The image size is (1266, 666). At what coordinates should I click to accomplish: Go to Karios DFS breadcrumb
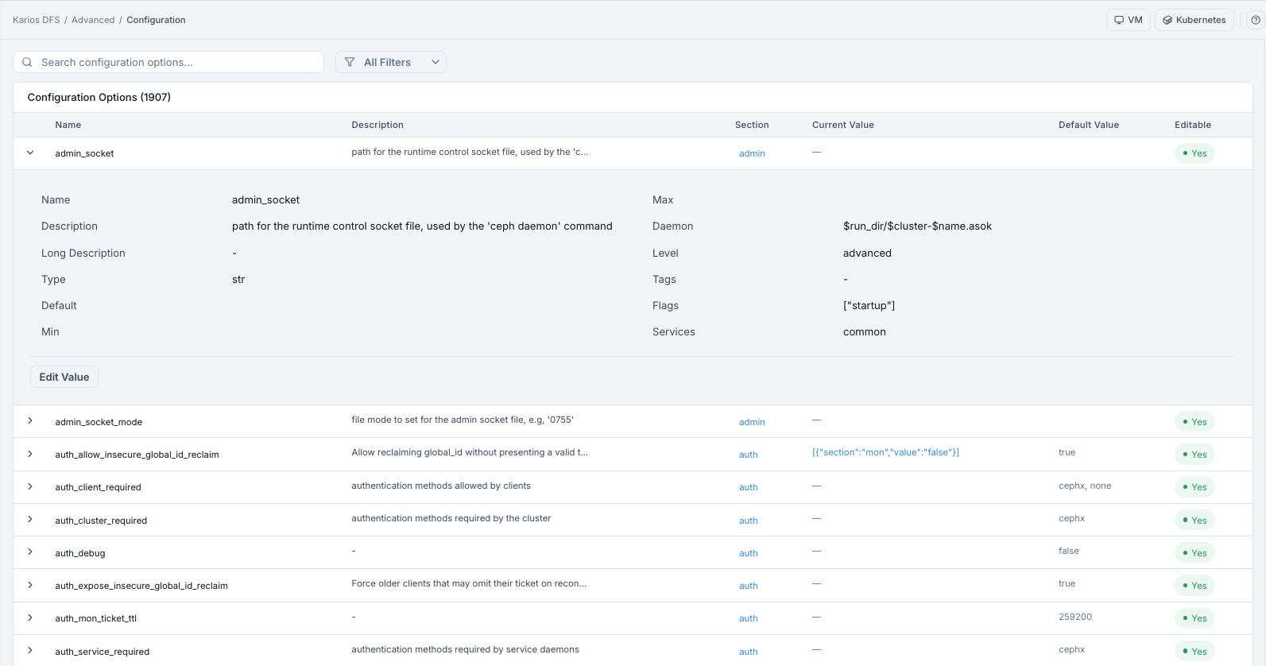point(37,20)
